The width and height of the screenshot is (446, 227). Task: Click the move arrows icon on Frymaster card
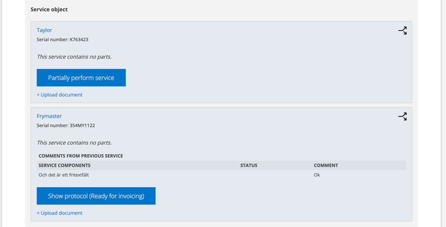pos(402,116)
